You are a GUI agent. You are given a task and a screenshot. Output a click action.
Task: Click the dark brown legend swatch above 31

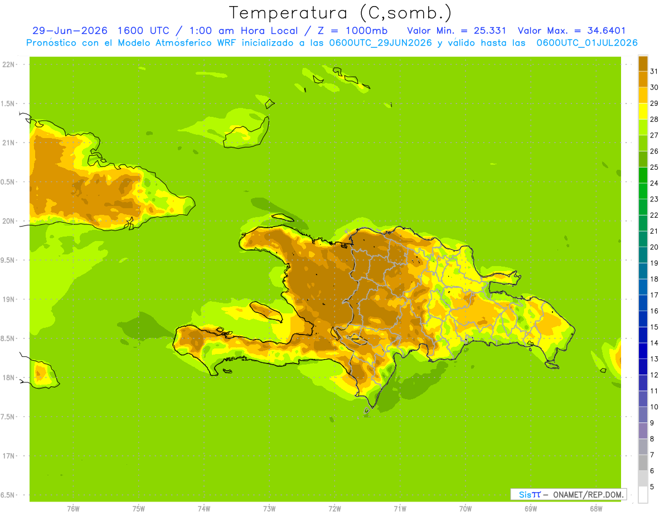643,63
